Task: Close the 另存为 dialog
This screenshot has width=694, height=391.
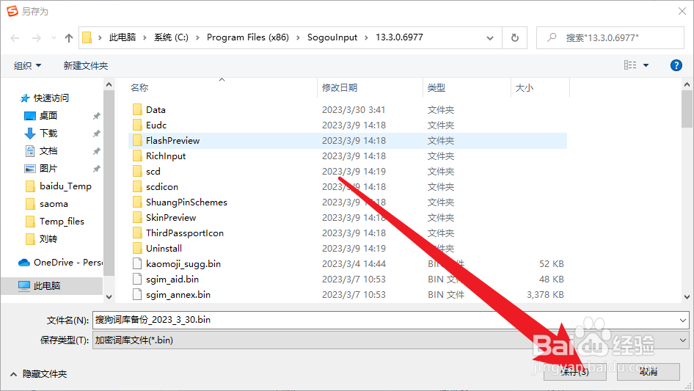Action: [x=682, y=11]
